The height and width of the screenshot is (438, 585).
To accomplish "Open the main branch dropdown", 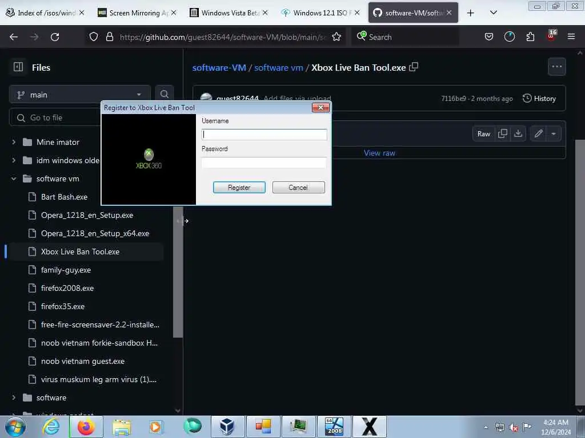I will tap(80, 95).
